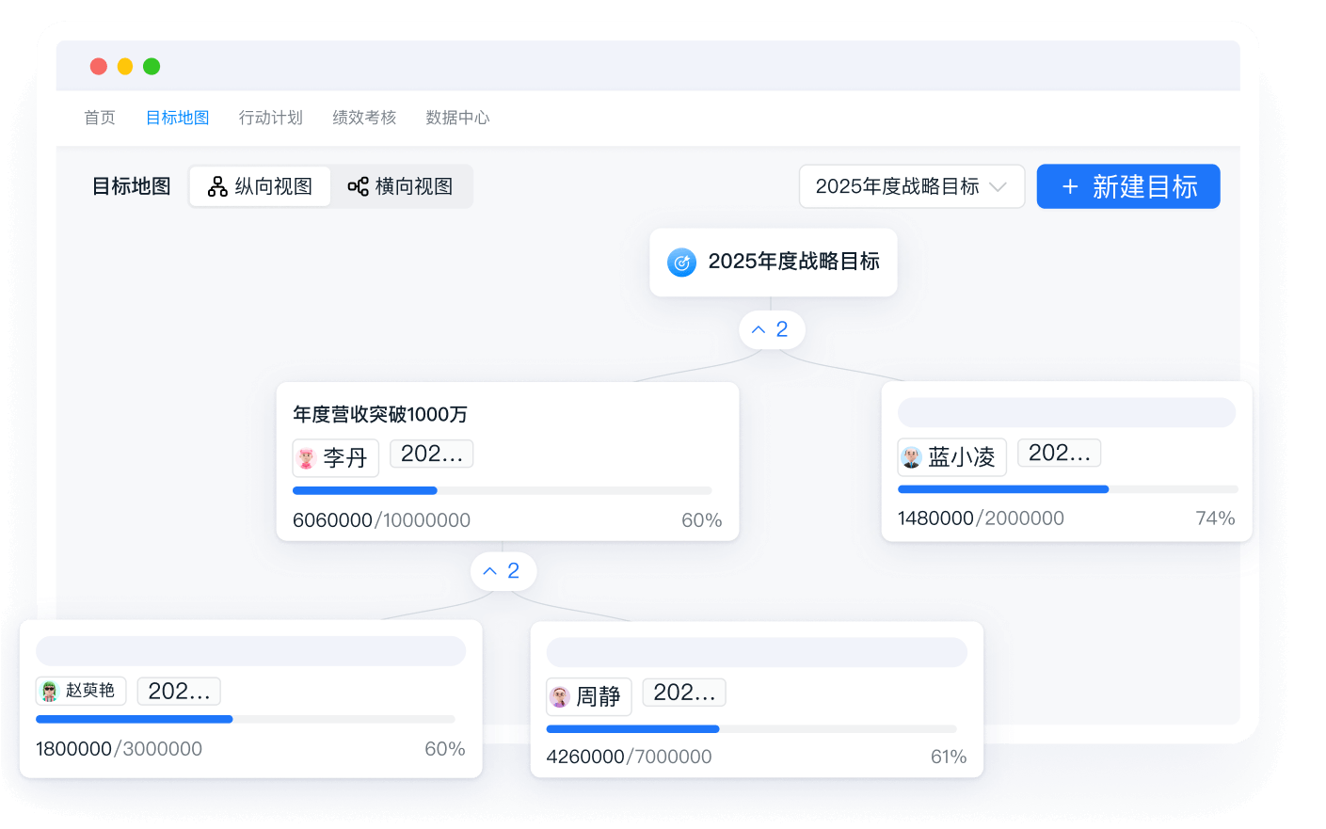Switch to the 绩效考核 tab

pos(364,117)
